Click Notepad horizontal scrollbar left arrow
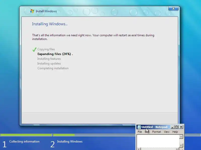 139,149
